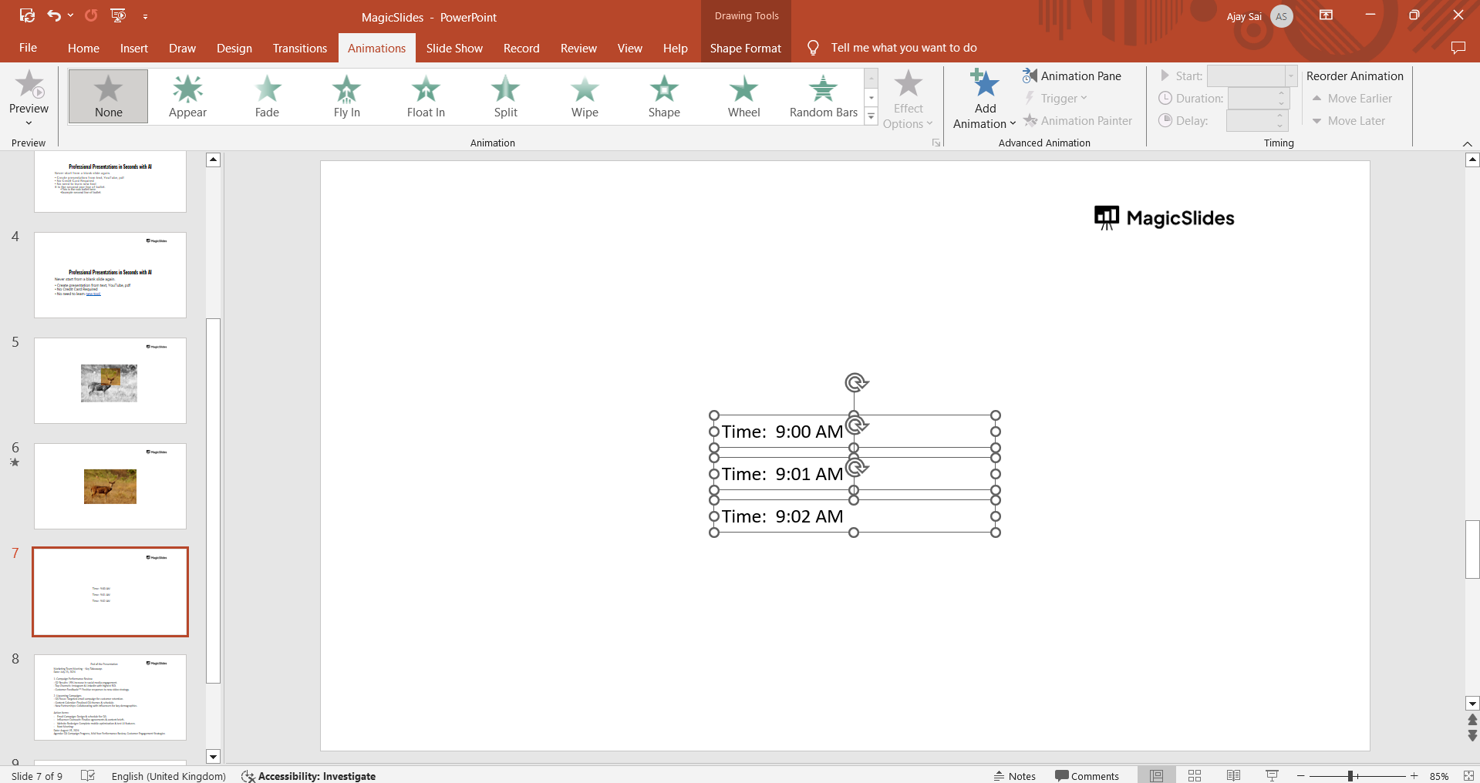Click the lightbulb Tell Me icon

tap(813, 48)
